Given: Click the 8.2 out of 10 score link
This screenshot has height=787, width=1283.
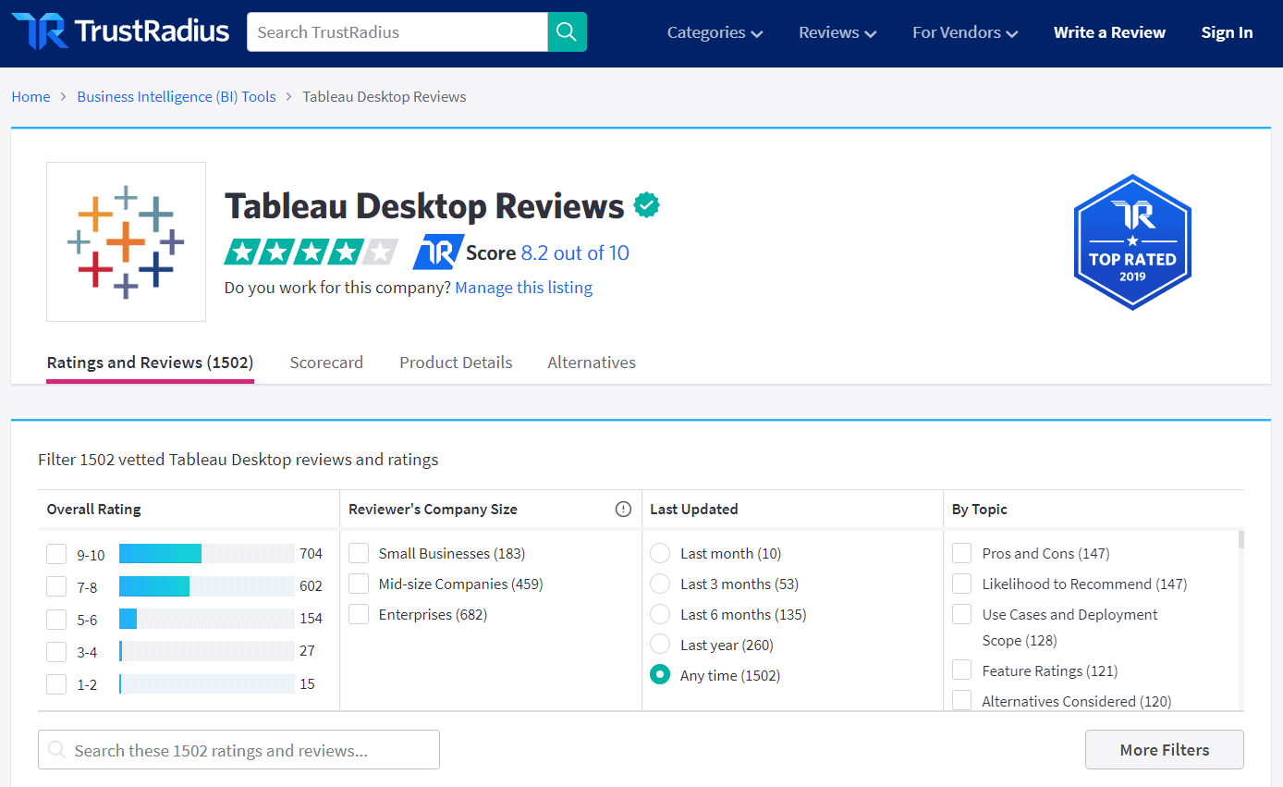Looking at the screenshot, I should 575,252.
